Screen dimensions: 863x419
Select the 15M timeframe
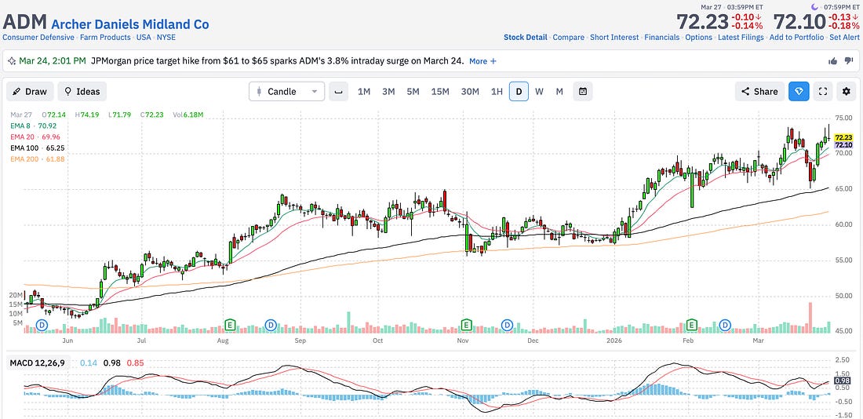440,91
